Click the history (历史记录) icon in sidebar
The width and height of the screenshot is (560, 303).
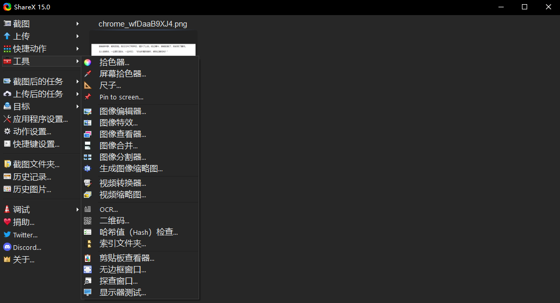click(x=7, y=176)
